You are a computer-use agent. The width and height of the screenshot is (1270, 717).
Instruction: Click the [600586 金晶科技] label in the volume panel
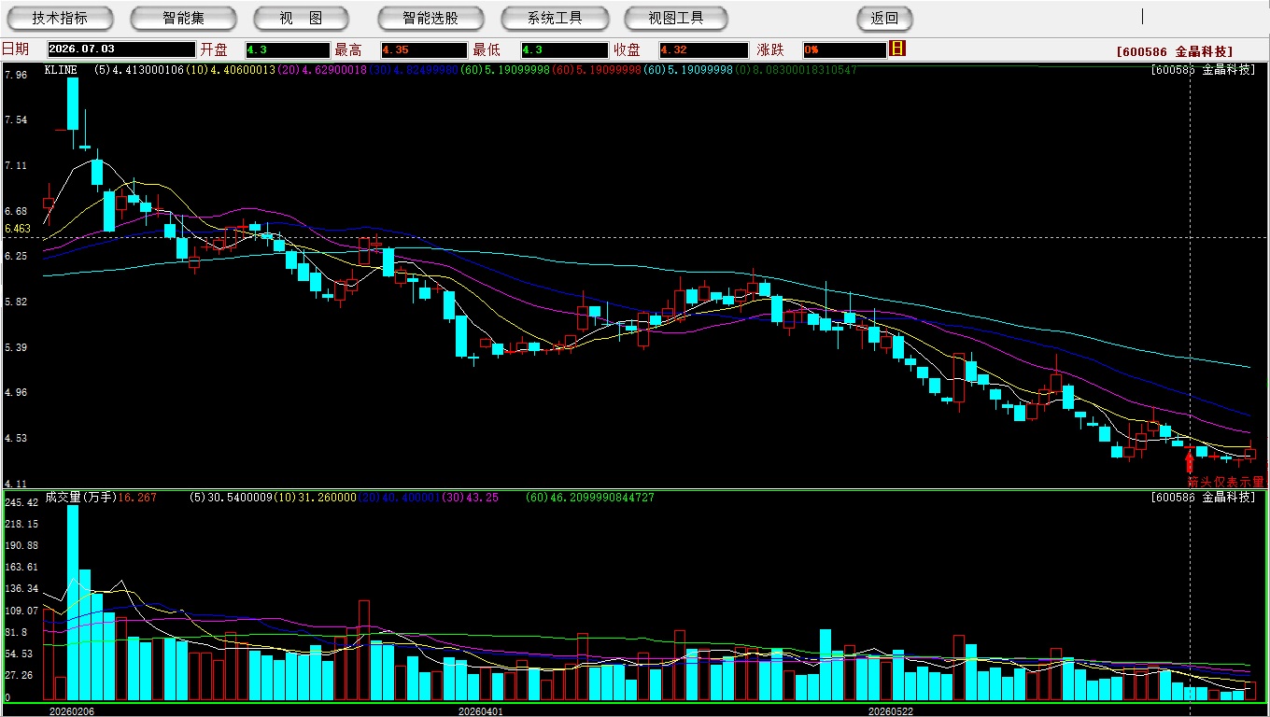pos(1204,498)
